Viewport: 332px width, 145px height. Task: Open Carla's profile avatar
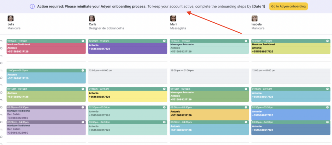click(x=92, y=18)
